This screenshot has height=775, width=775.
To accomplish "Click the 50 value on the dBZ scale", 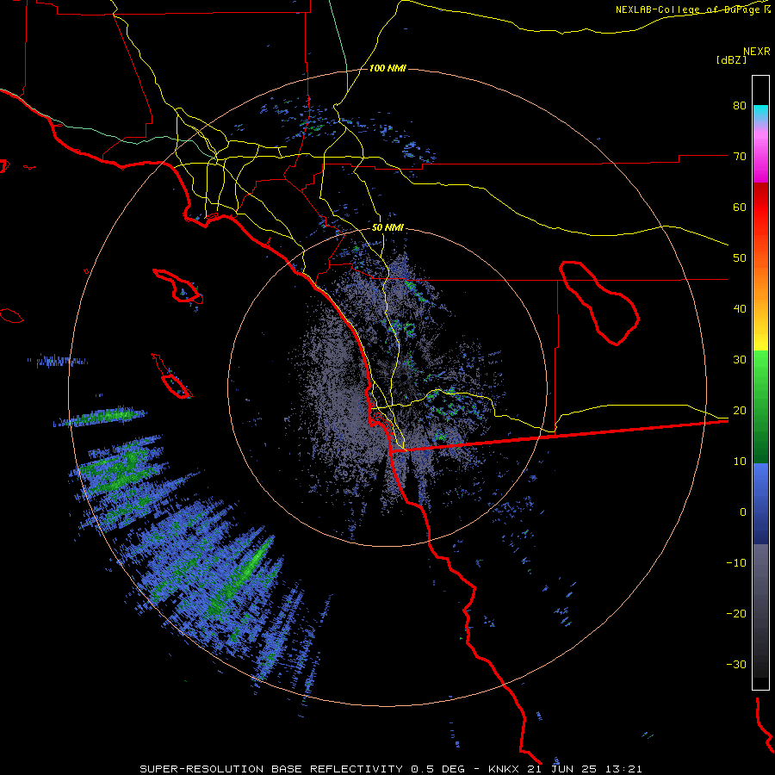I will click(x=740, y=258).
